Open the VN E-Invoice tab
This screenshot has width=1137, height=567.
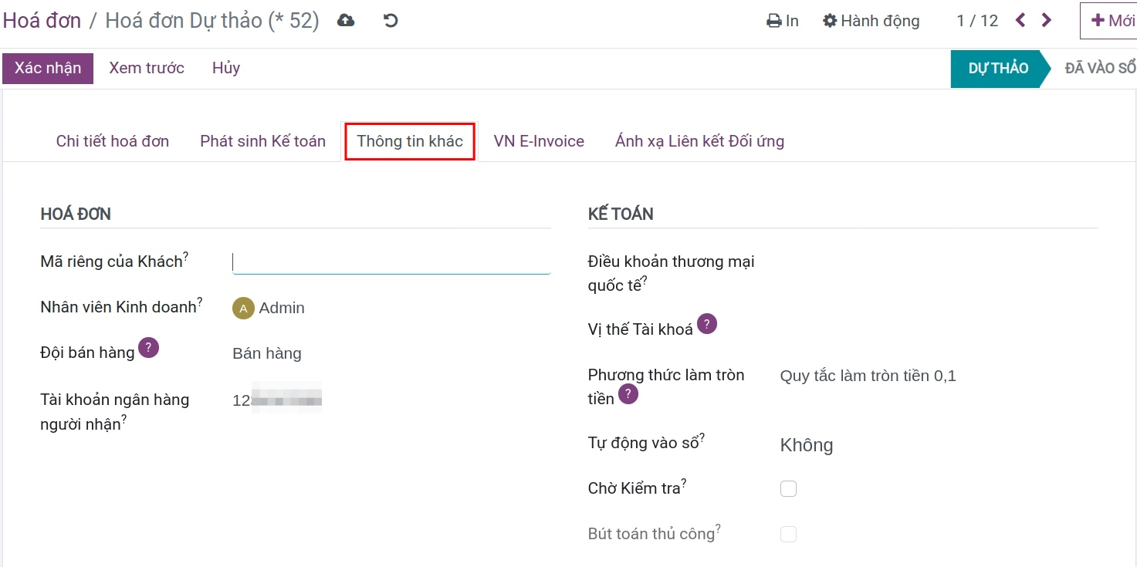539,140
